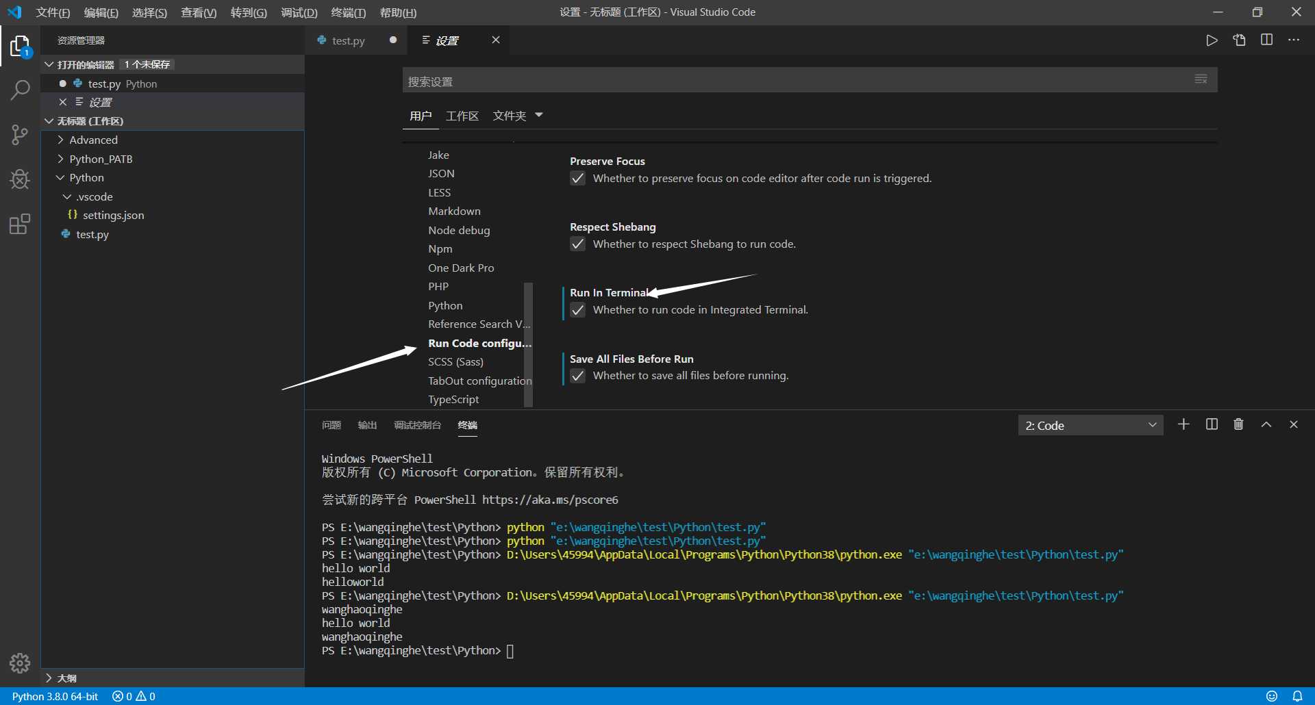Open the 文件夹 folder scope dropdown
Screen dimensions: 1315x705
(518, 116)
